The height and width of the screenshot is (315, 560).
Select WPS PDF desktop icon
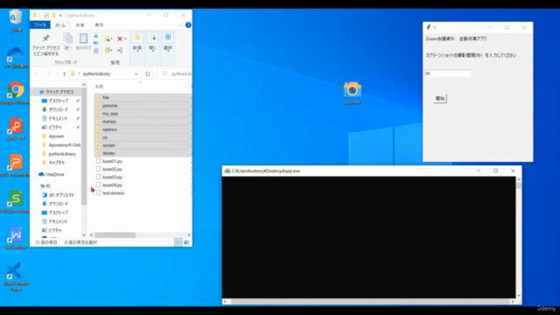pyautogui.click(x=16, y=129)
